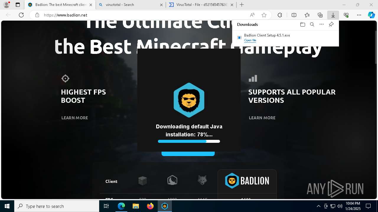Open Firefox from the taskbar
Image resolution: width=378 pixels, height=212 pixels.
click(x=150, y=206)
